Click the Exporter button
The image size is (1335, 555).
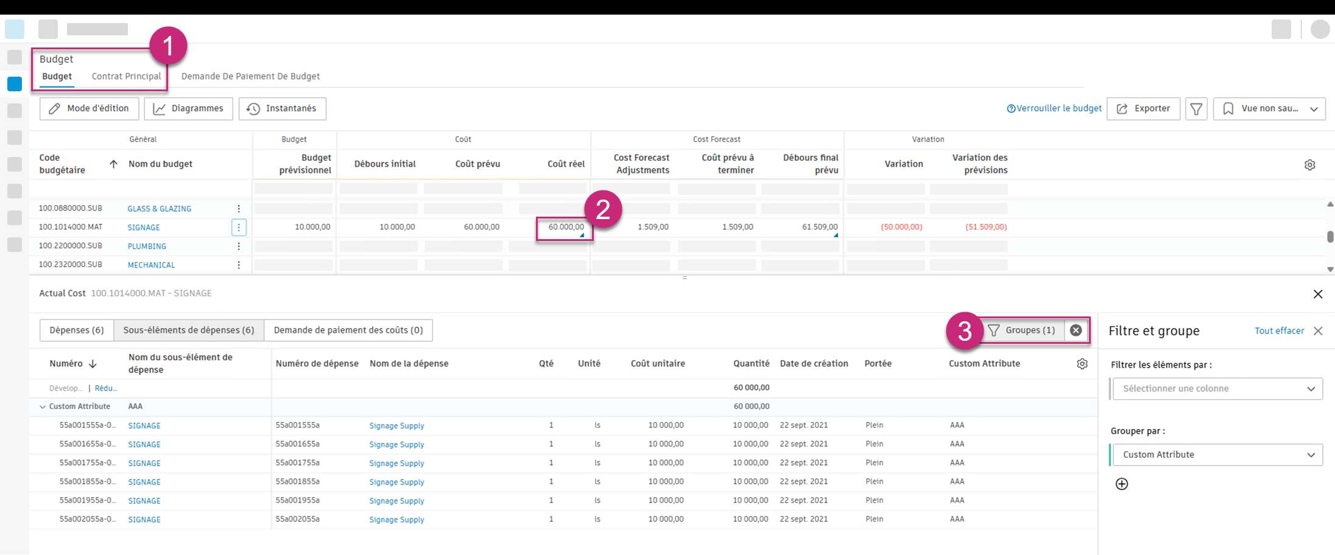(1143, 109)
